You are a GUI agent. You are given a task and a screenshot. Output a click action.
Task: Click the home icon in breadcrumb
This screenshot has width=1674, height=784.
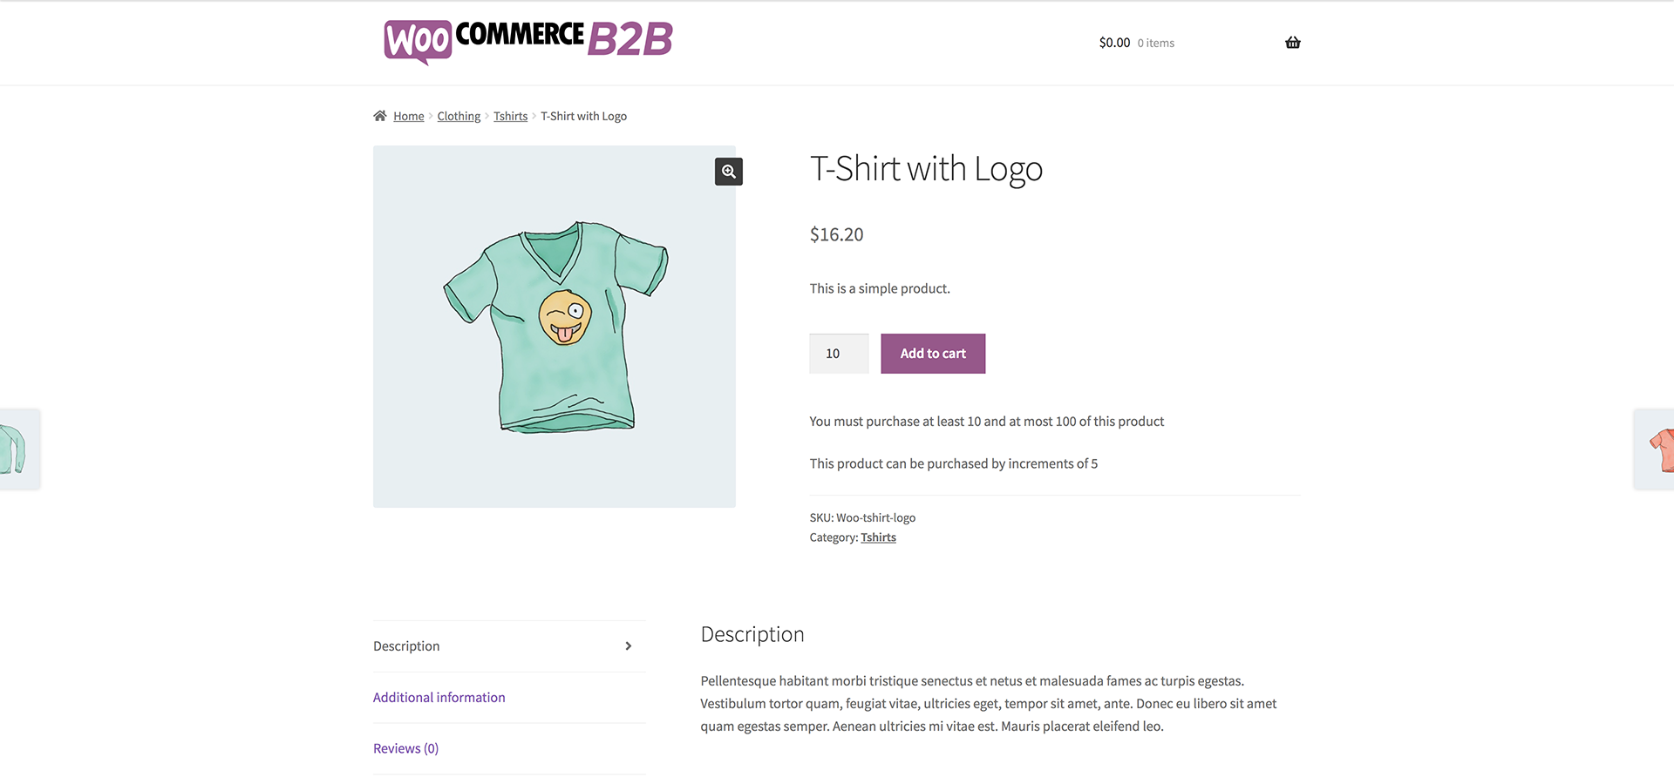tap(380, 116)
